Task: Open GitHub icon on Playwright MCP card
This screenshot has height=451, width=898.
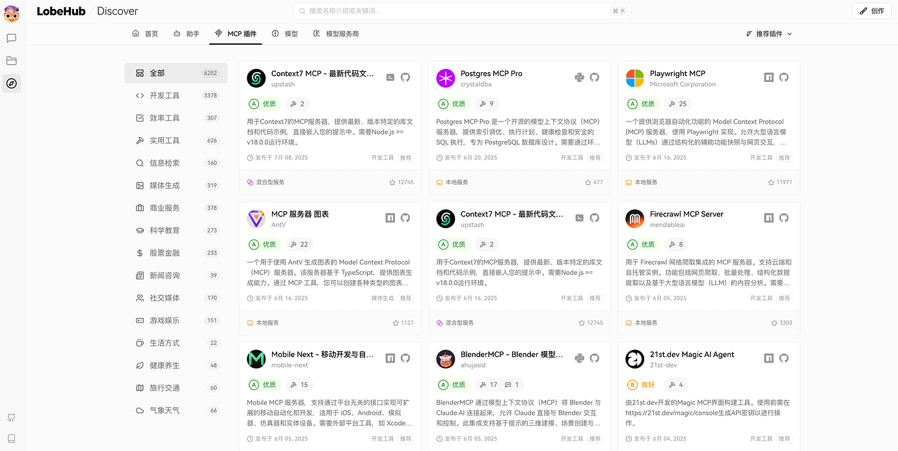Action: tap(783, 77)
